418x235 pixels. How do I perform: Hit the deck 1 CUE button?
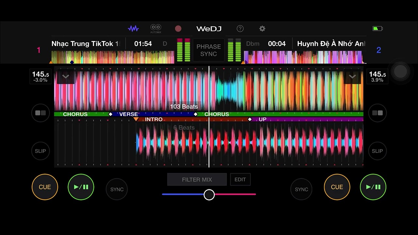click(x=45, y=187)
